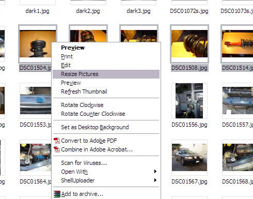The height and width of the screenshot is (199, 253).
Task: Click the archive books icon
Action: point(57,194)
